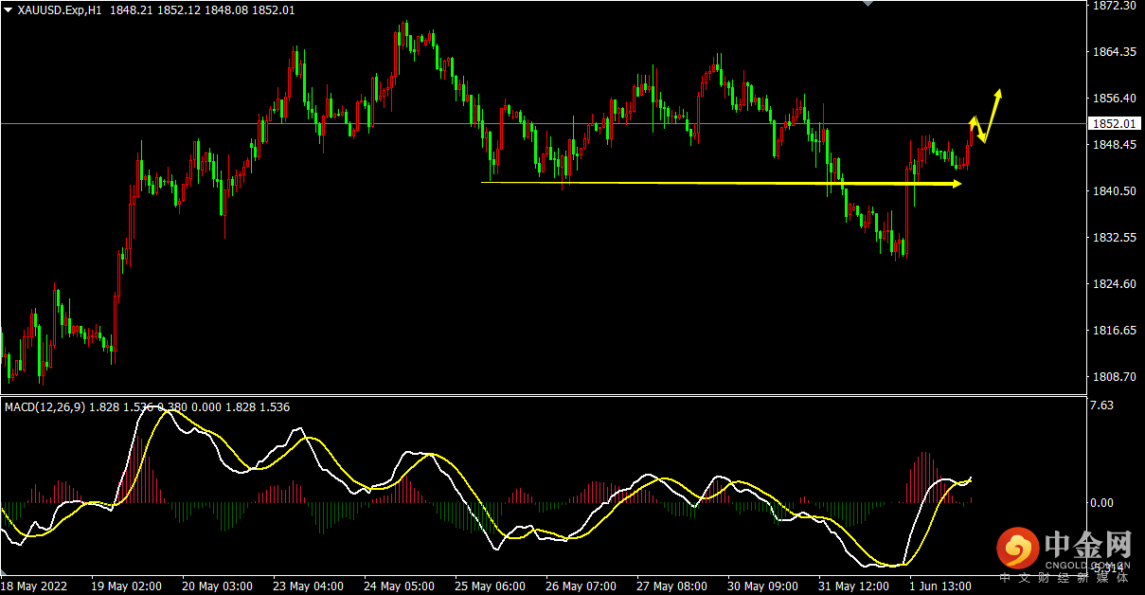
Task: Click the 1840.50 price axis label
Action: click(1113, 191)
